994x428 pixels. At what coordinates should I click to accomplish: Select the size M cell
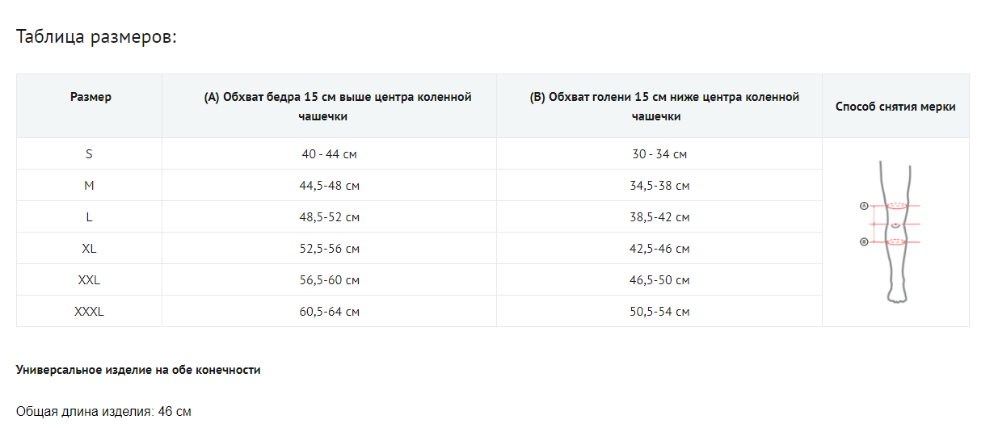[89, 185]
